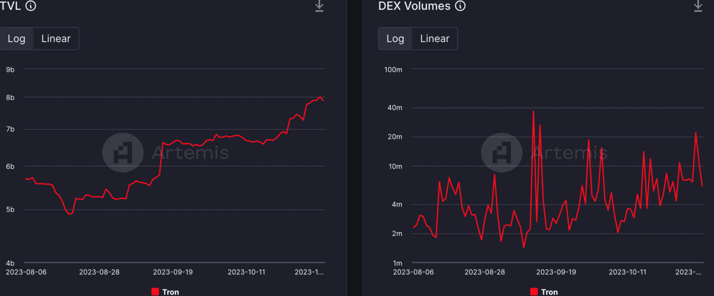Switch the TVL chart to Linear scale
This screenshot has height=296, width=714.
click(56, 39)
